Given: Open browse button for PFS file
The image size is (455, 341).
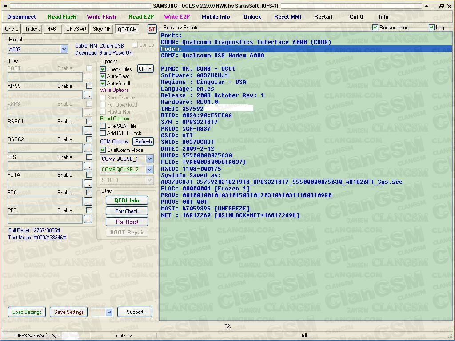Looking at the screenshot, I should click(88, 219).
